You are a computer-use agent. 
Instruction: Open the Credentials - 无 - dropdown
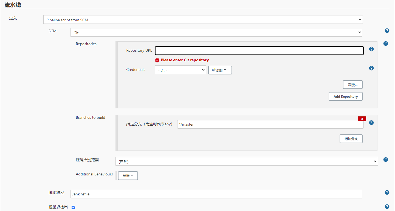click(x=180, y=70)
